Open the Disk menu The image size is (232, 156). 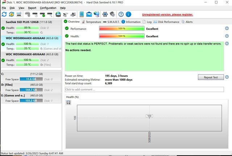pyautogui.click(x=12, y=8)
